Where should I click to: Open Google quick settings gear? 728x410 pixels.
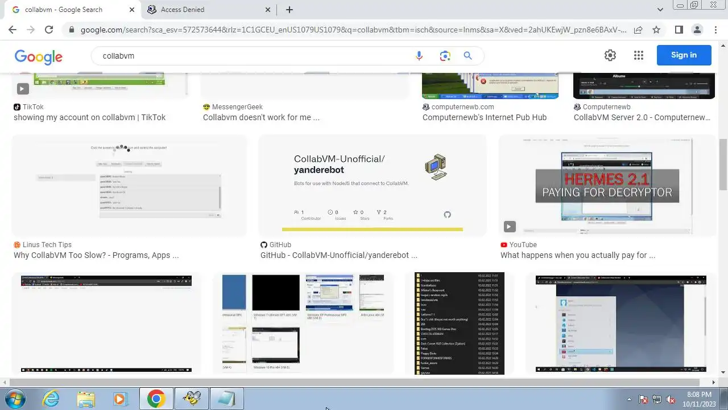pyautogui.click(x=610, y=55)
